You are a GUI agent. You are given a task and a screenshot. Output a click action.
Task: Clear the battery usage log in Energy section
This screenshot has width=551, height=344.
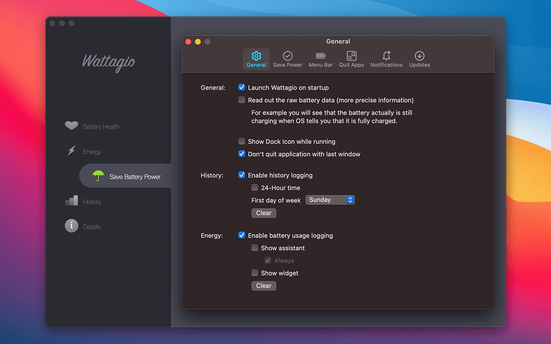[x=264, y=286]
